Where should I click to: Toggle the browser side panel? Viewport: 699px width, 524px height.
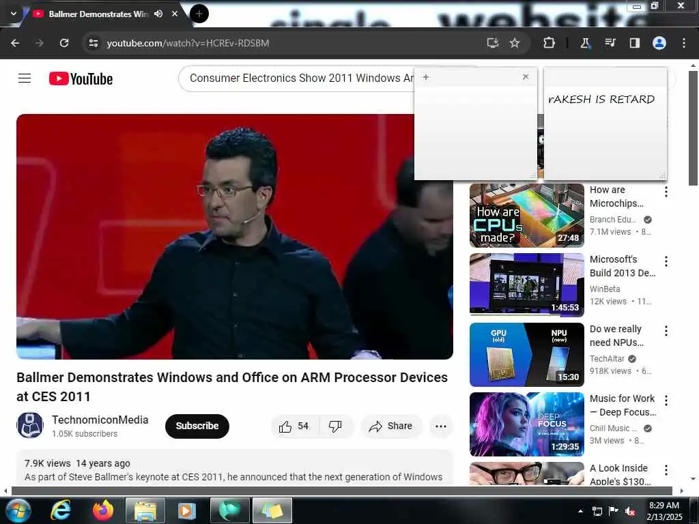[x=634, y=43]
